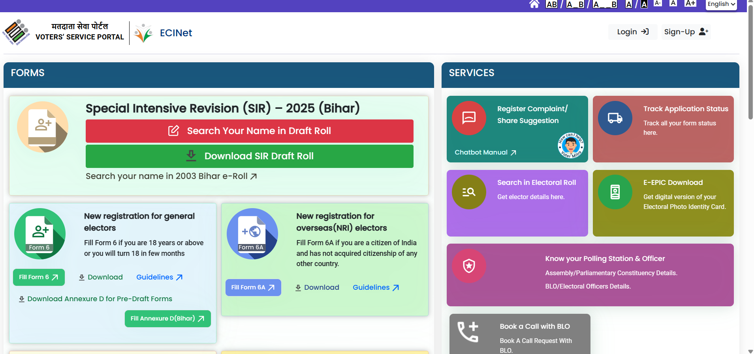Open Guidelines link for Form 6
The height and width of the screenshot is (354, 754).
point(159,277)
